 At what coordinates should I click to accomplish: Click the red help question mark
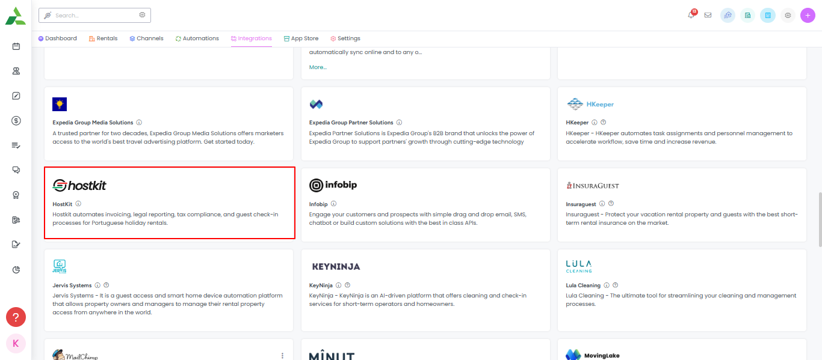pos(16,317)
